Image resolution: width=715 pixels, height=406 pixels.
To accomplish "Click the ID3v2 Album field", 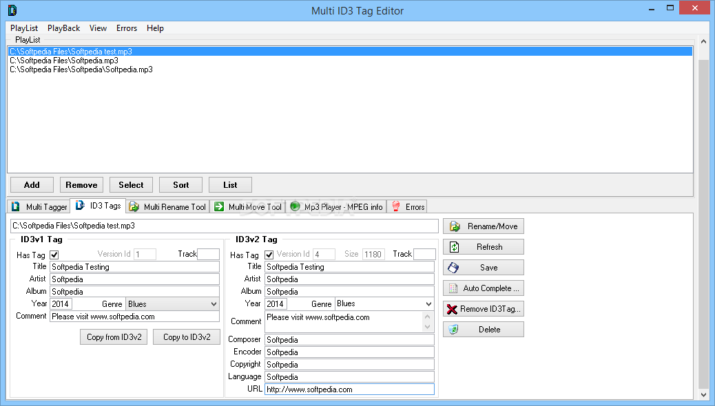I will pos(349,292).
